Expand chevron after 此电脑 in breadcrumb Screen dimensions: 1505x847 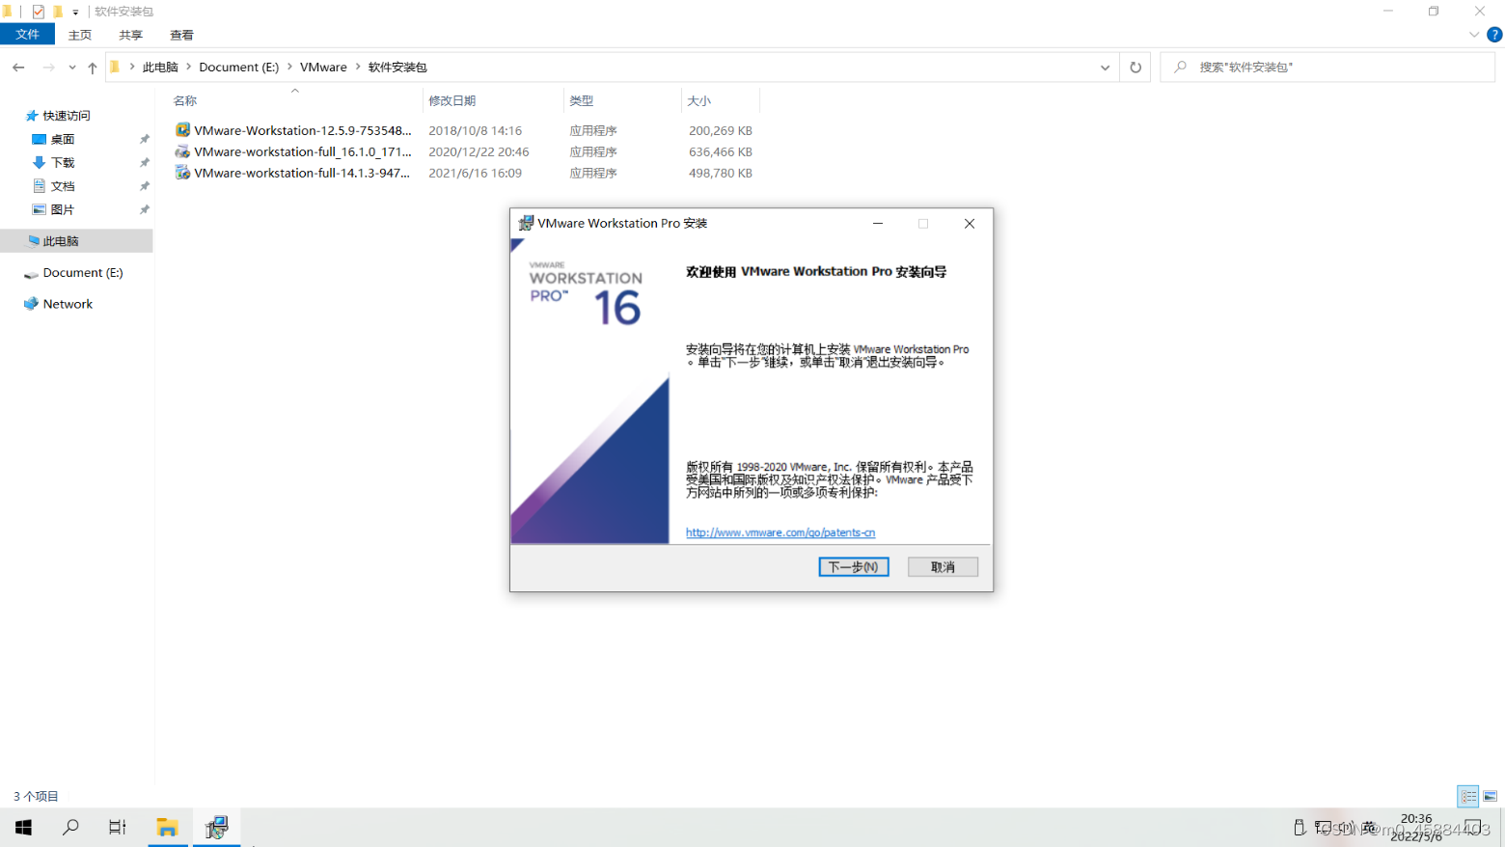189,67
